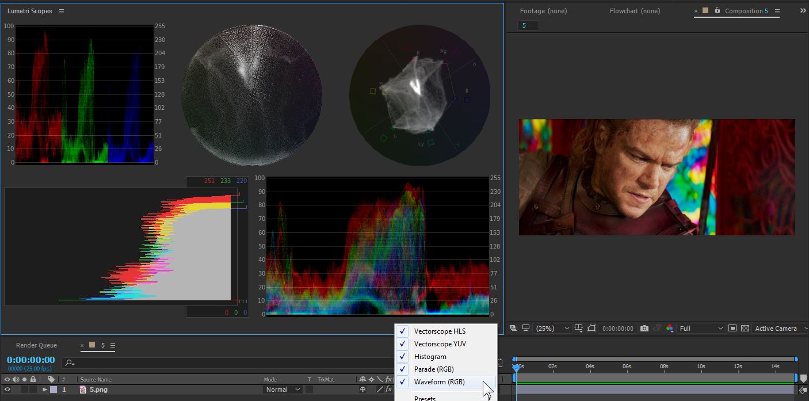This screenshot has width=809, height=401.
Task: Switch to the Flowchart (none) tab
Action: click(x=635, y=11)
